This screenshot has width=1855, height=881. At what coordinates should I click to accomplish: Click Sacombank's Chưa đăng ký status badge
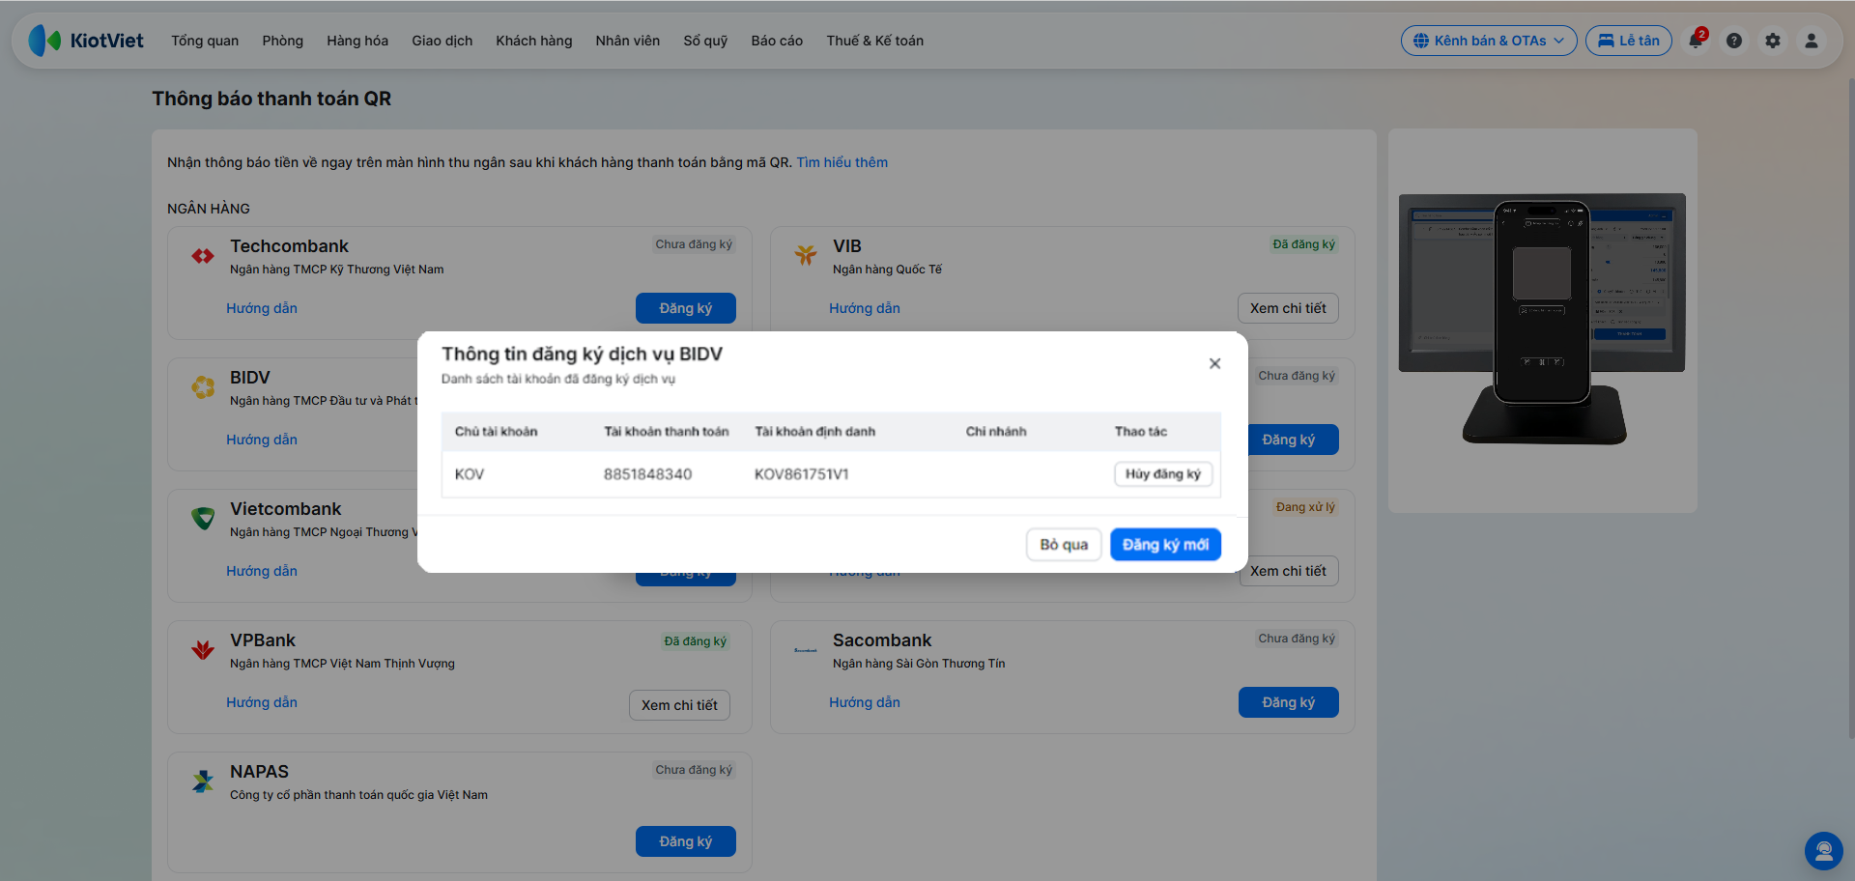1297,639
